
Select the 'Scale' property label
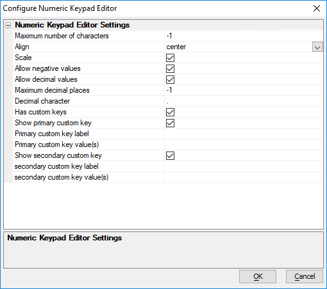tap(23, 58)
